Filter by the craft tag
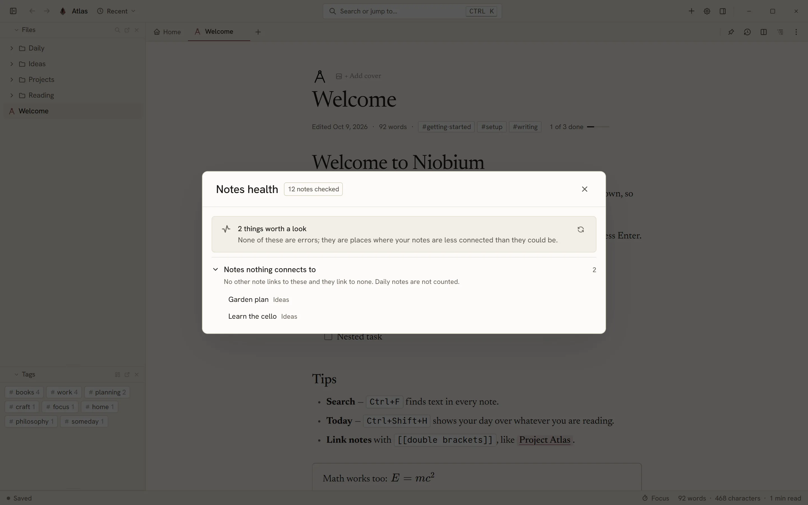This screenshot has height=505, width=808. coord(22,407)
